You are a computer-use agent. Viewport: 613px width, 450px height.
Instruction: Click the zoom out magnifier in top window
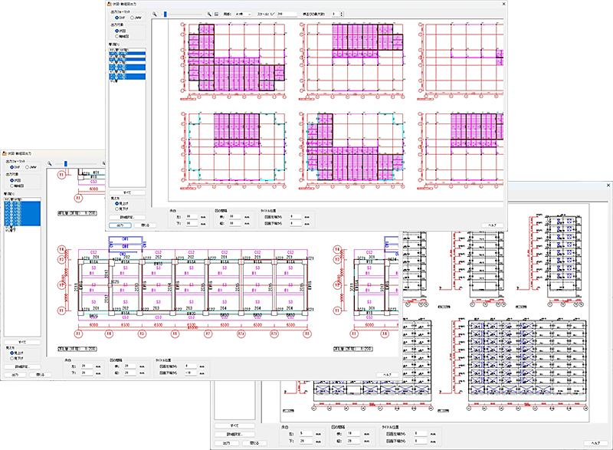coord(154,14)
